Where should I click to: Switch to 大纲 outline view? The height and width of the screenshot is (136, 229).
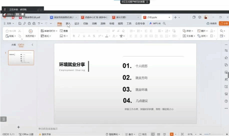(14, 45)
